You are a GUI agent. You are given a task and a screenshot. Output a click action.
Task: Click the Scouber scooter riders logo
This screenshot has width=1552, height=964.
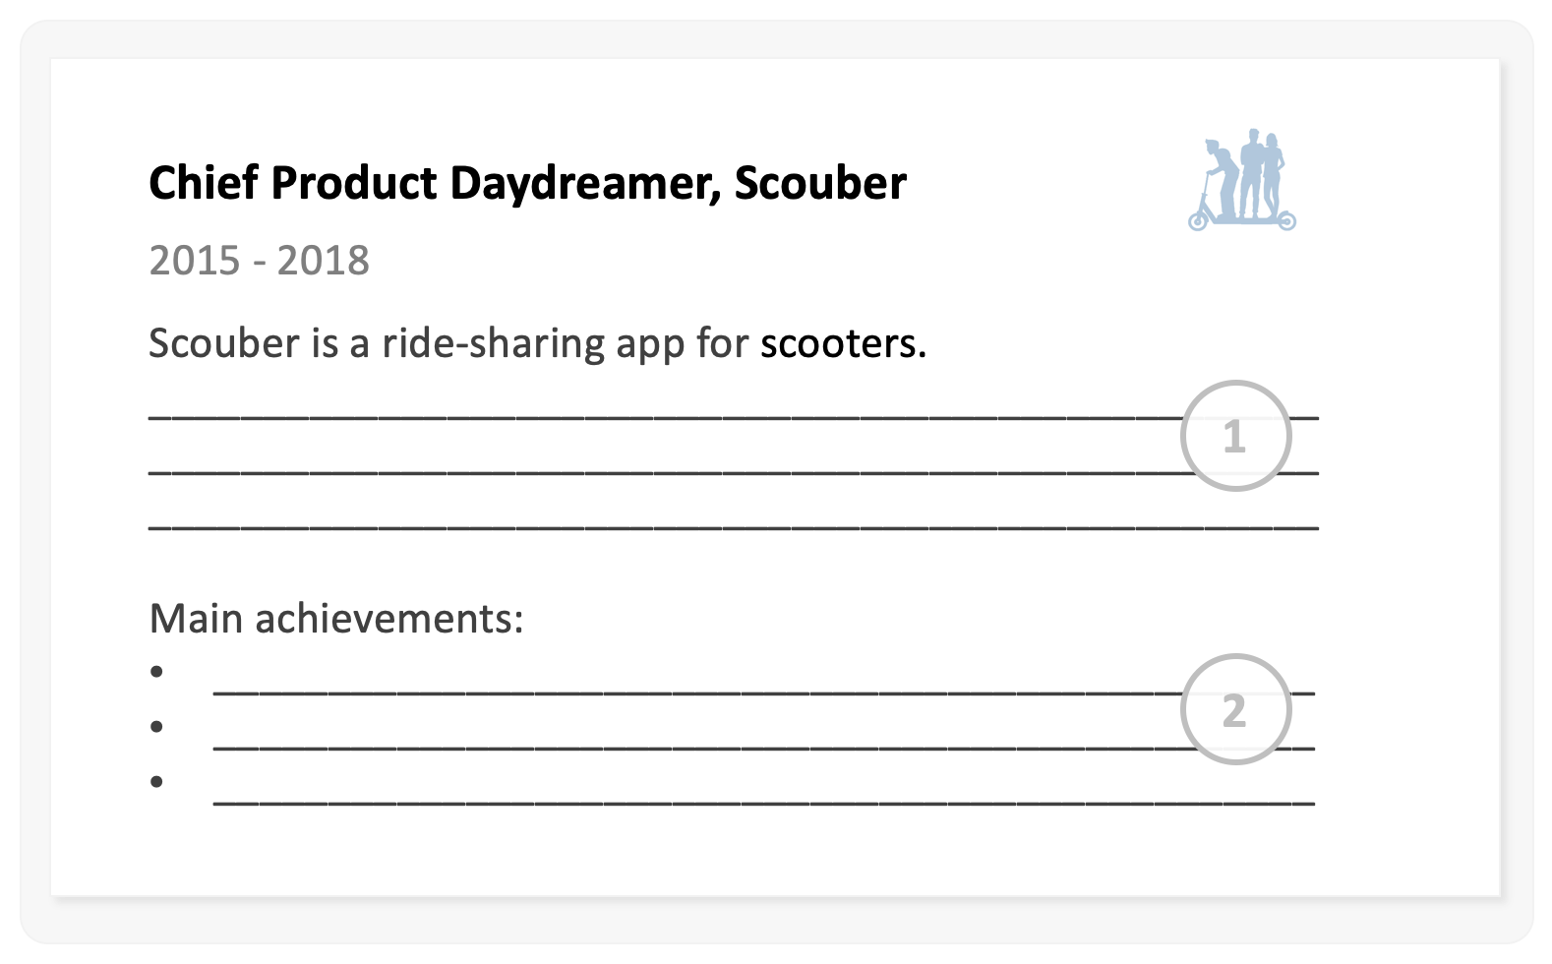click(x=1241, y=180)
